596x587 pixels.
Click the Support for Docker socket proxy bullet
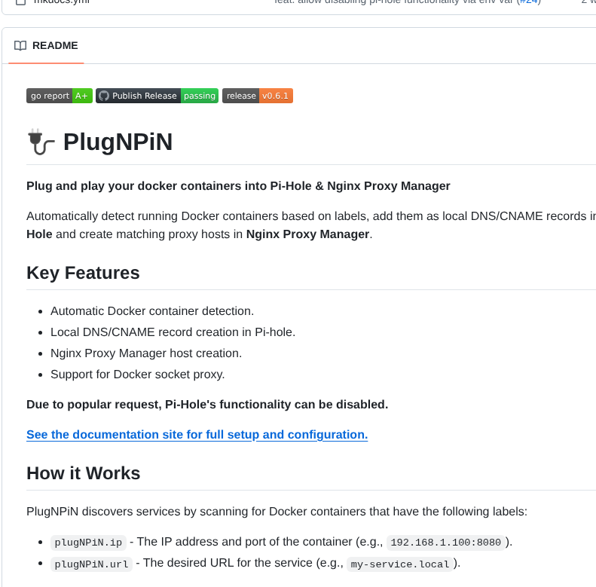pyautogui.click(x=138, y=374)
